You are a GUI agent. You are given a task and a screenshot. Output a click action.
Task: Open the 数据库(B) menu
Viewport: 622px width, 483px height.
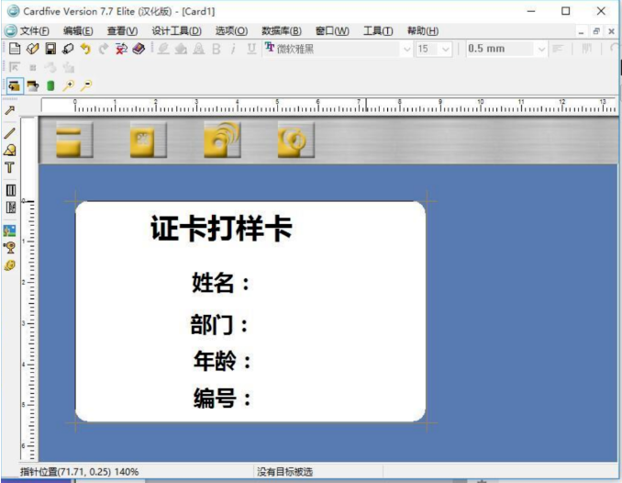coord(281,30)
